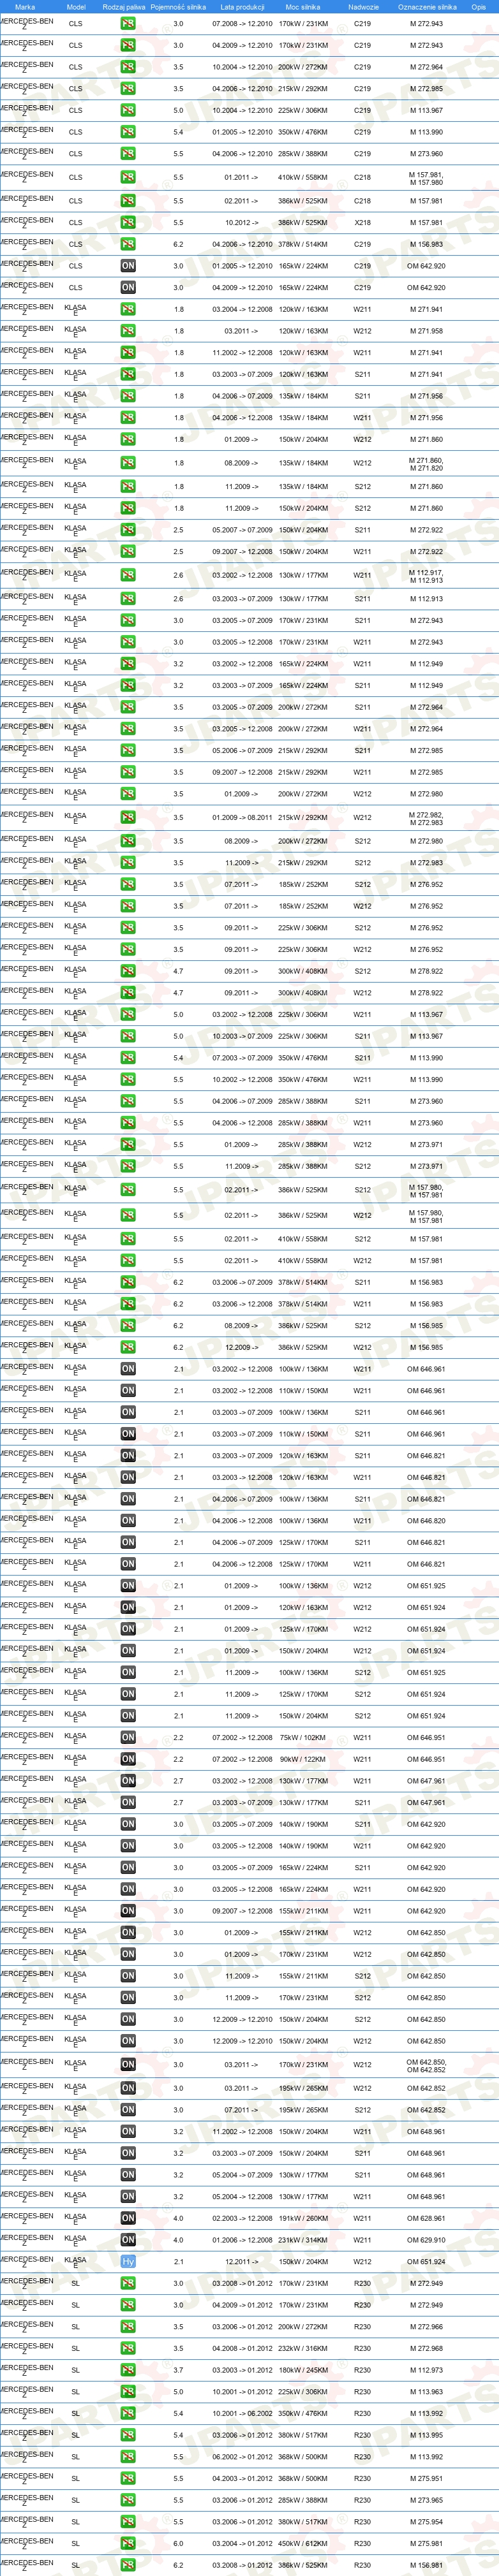The width and height of the screenshot is (499, 2576).
Task: Select power value 231kW / 314KM
Action: [x=303, y=2240]
